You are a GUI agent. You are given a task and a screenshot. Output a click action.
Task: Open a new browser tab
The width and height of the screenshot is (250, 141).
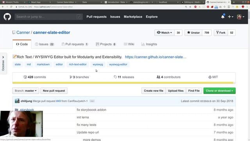pos(234,2)
